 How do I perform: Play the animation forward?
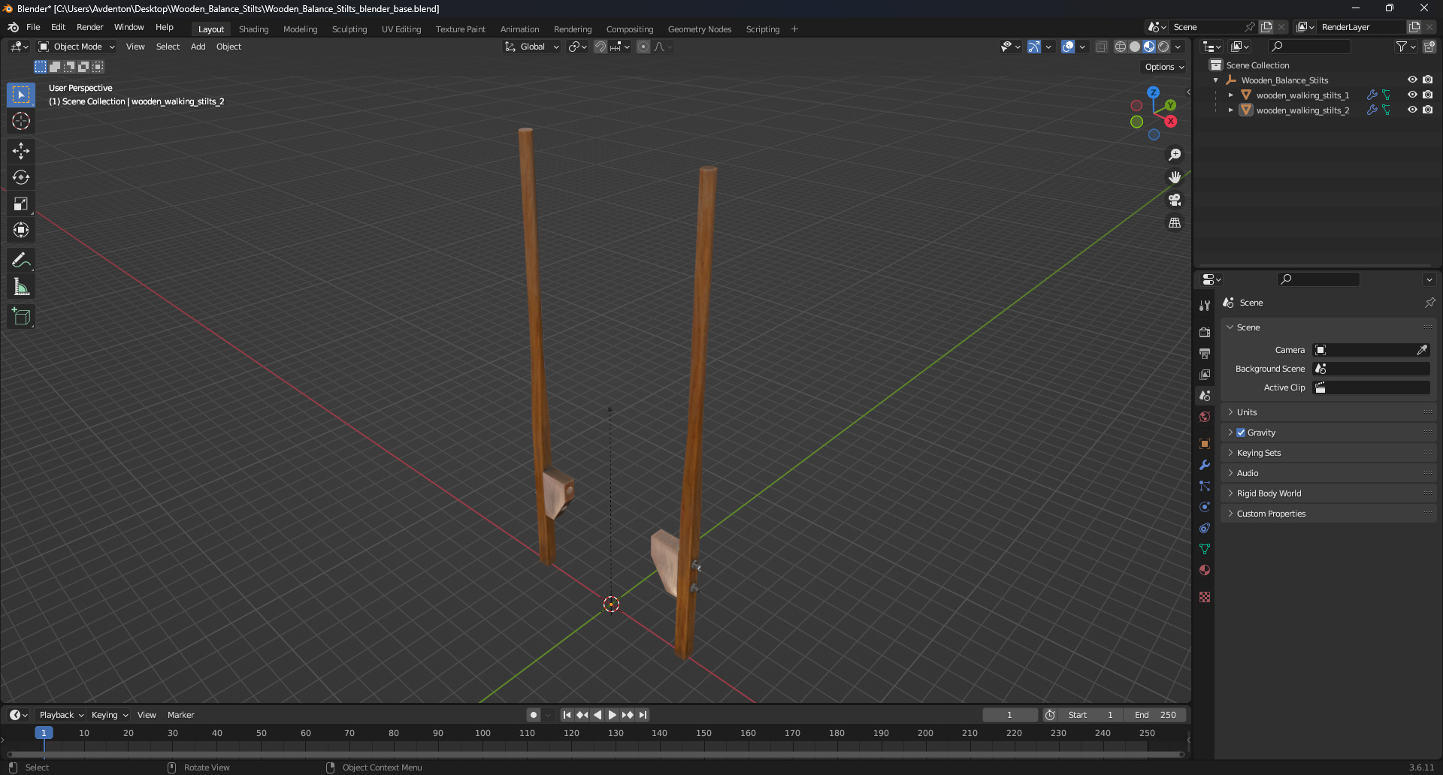(x=613, y=715)
